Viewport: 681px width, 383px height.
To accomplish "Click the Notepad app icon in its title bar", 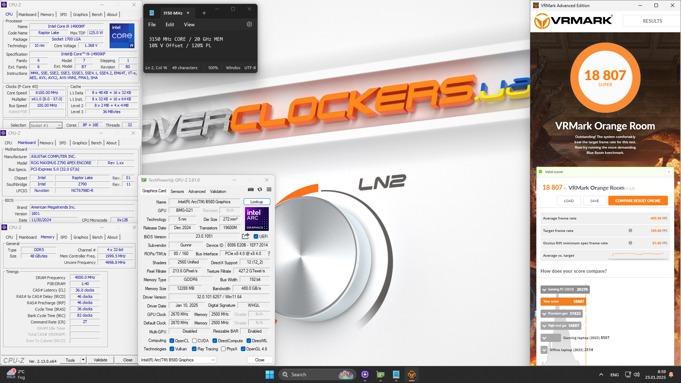I will 152,13.
